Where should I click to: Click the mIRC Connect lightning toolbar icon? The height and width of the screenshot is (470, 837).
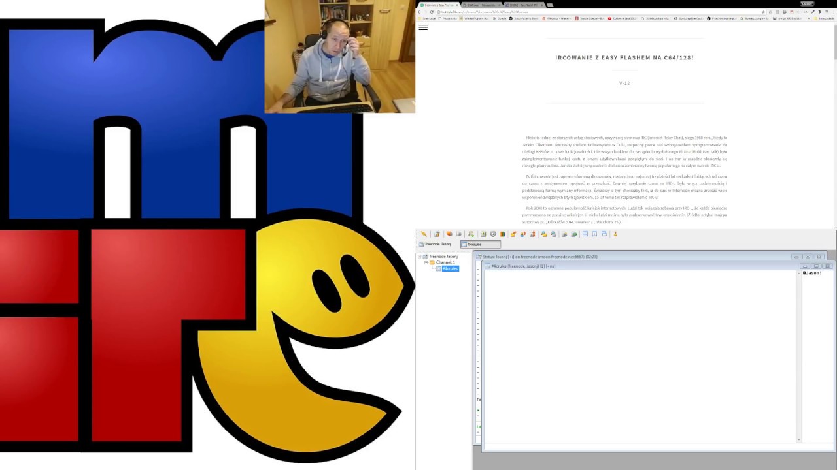(x=424, y=234)
